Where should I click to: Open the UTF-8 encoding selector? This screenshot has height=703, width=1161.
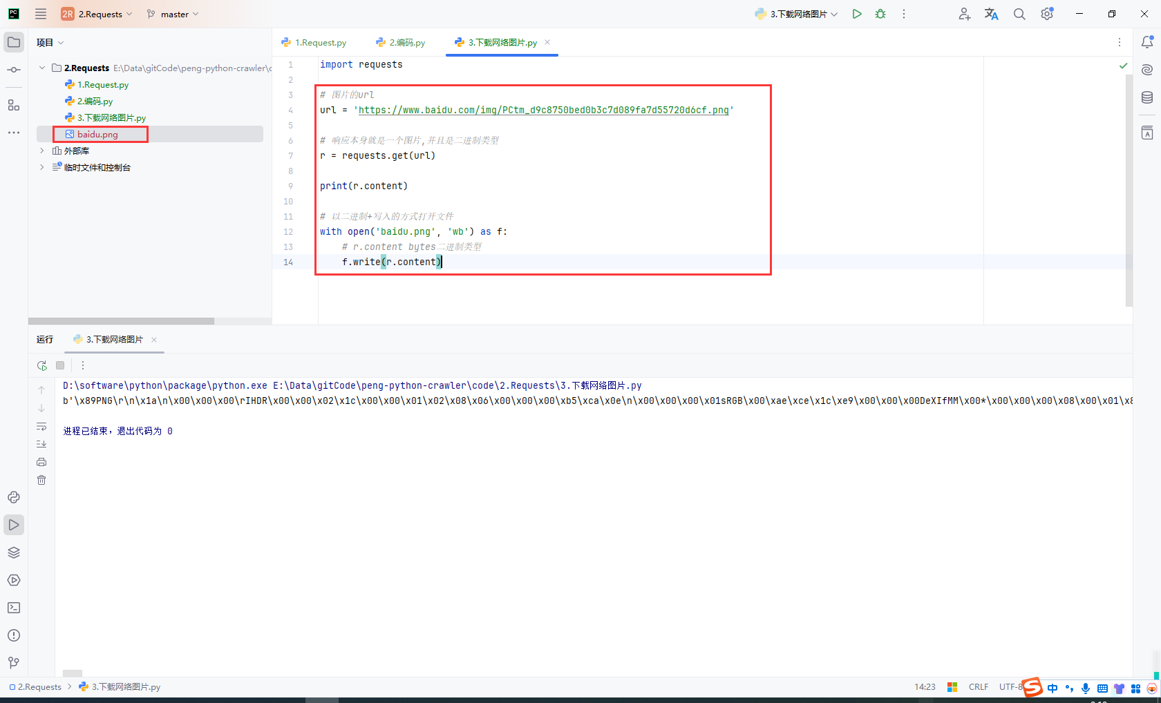tap(1010, 687)
